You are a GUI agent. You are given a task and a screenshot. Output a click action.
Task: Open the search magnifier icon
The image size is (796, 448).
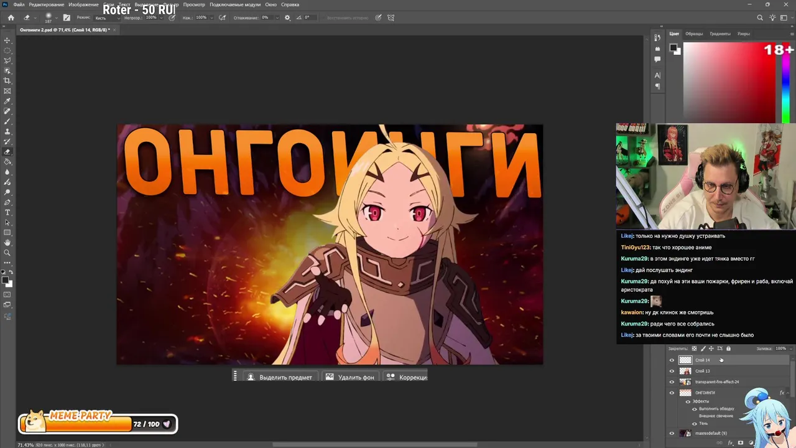click(x=760, y=17)
